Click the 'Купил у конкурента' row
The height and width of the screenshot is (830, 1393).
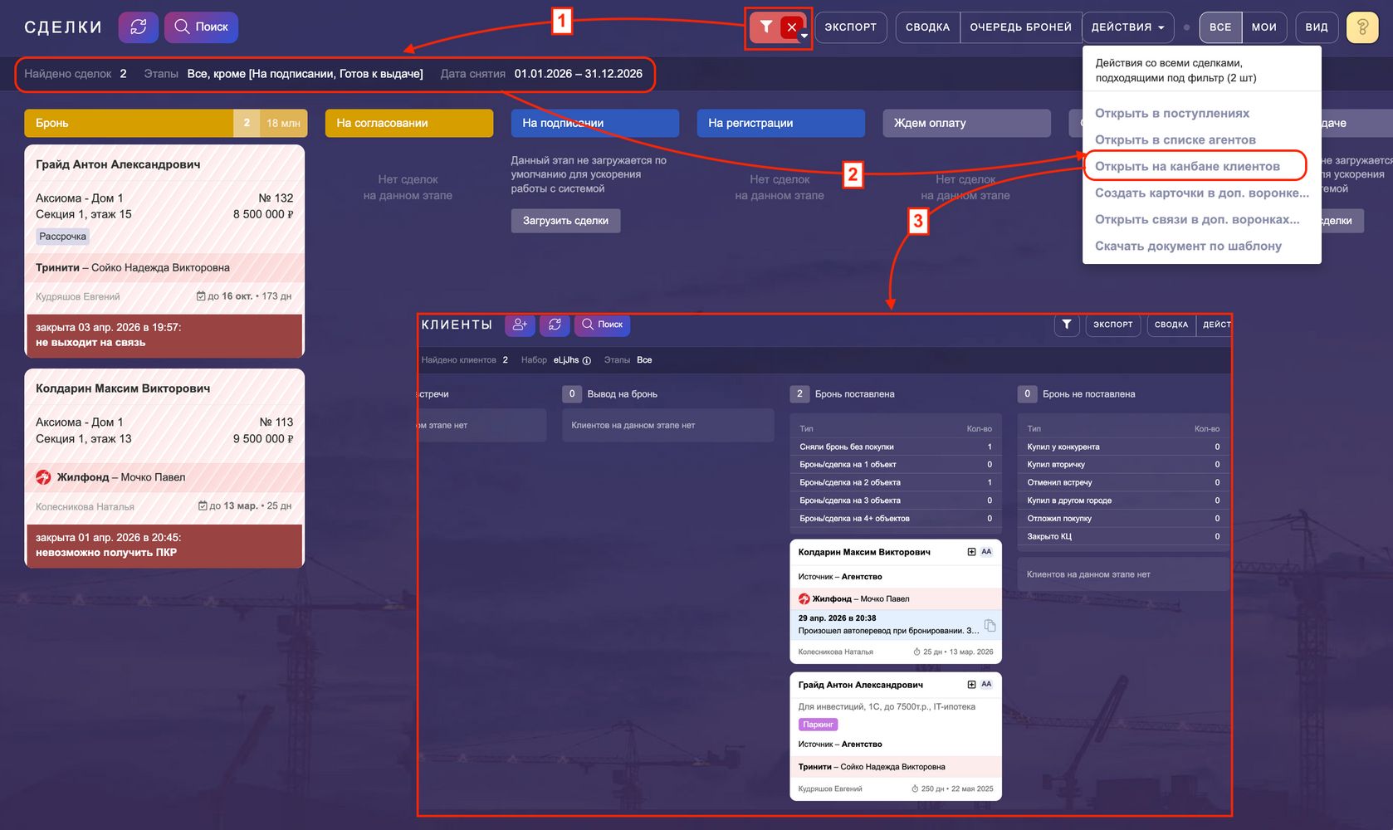(x=1123, y=447)
